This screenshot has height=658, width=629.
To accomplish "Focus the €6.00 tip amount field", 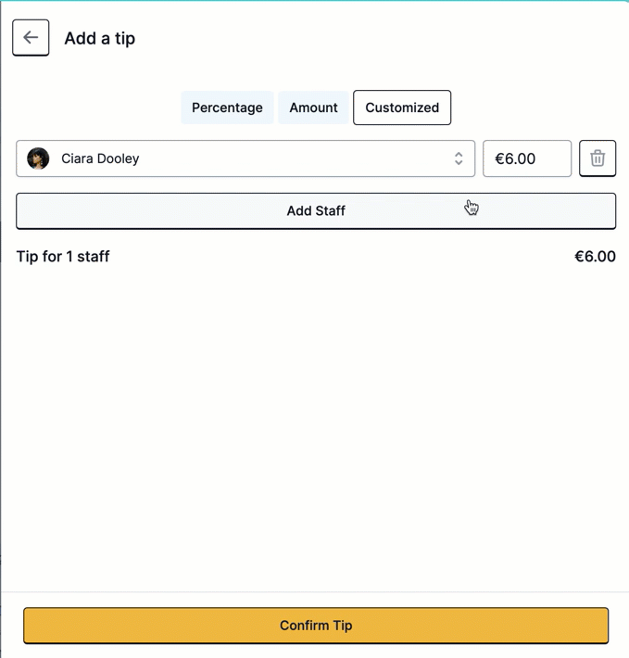I will point(527,158).
